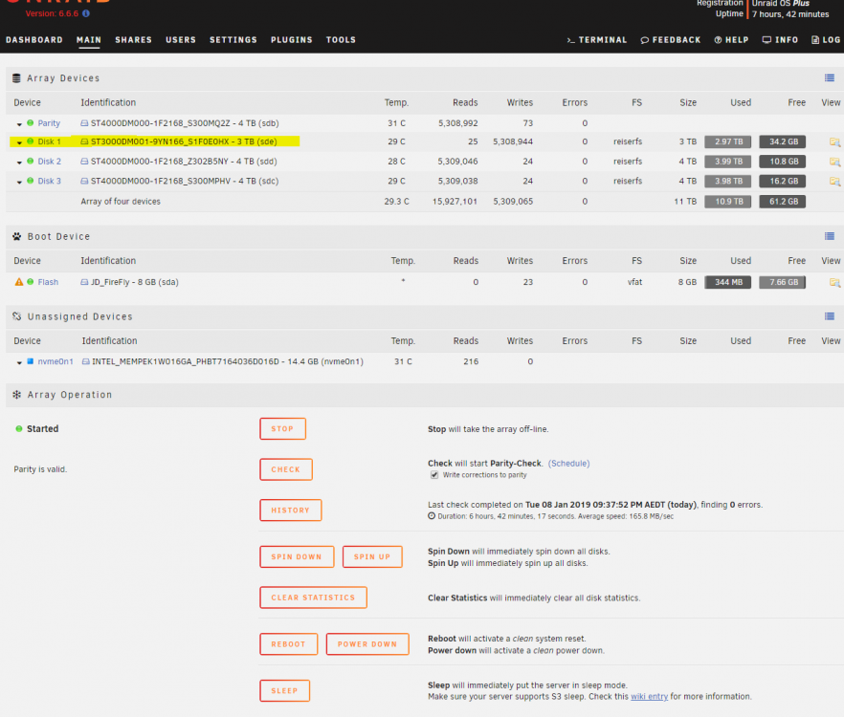Open the Plugins tab
The image size is (844, 717).
point(291,40)
